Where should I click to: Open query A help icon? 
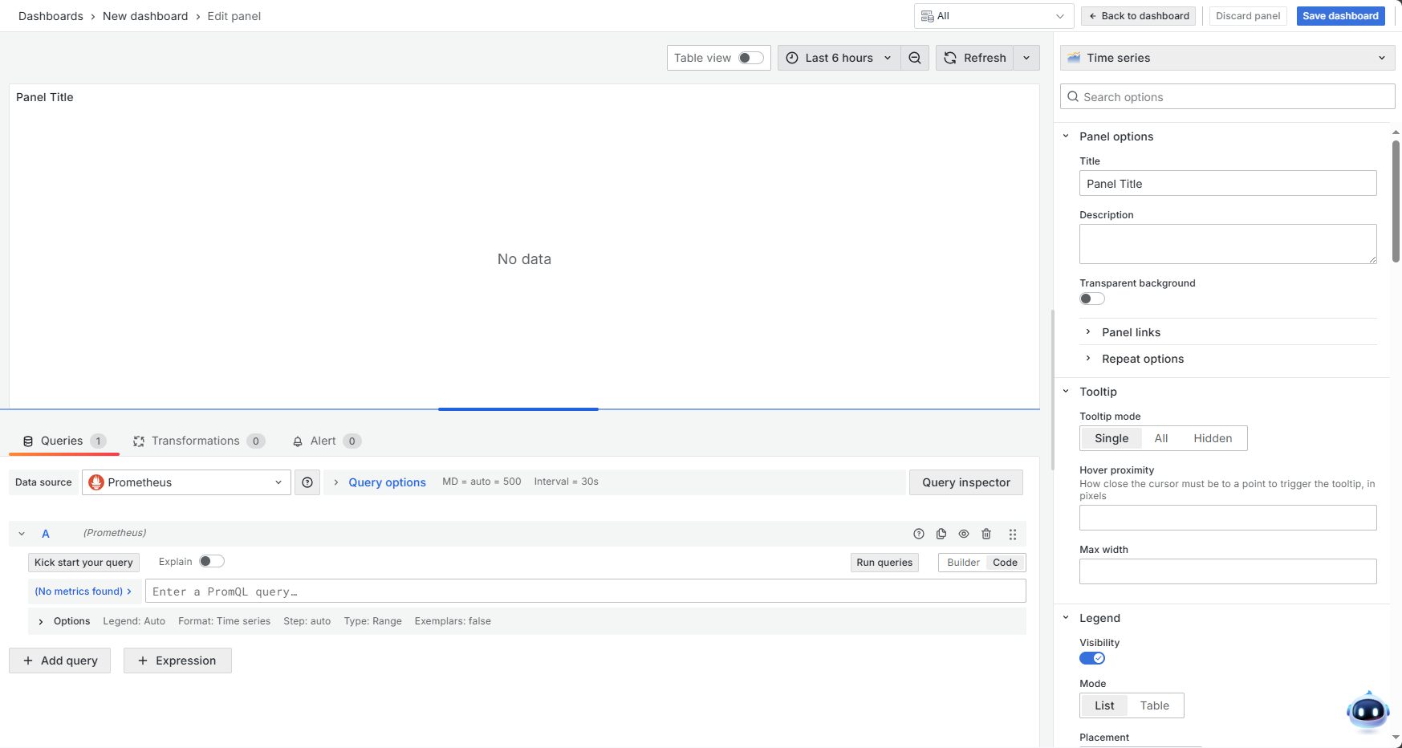(919, 534)
